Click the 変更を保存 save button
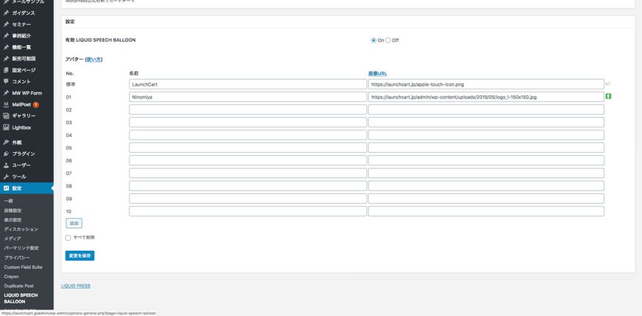Image resolution: width=642 pixels, height=316 pixels. pyautogui.click(x=80, y=256)
